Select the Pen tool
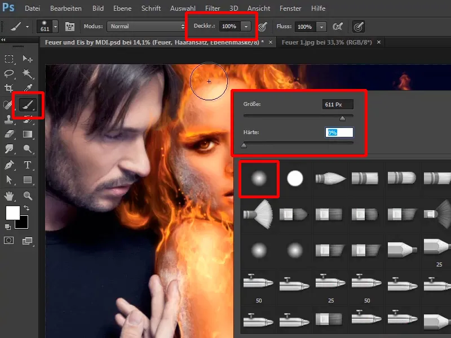This screenshot has height=338, width=451. (x=9, y=165)
